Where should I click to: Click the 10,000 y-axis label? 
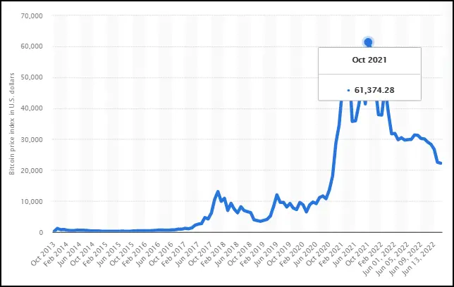(x=32, y=201)
